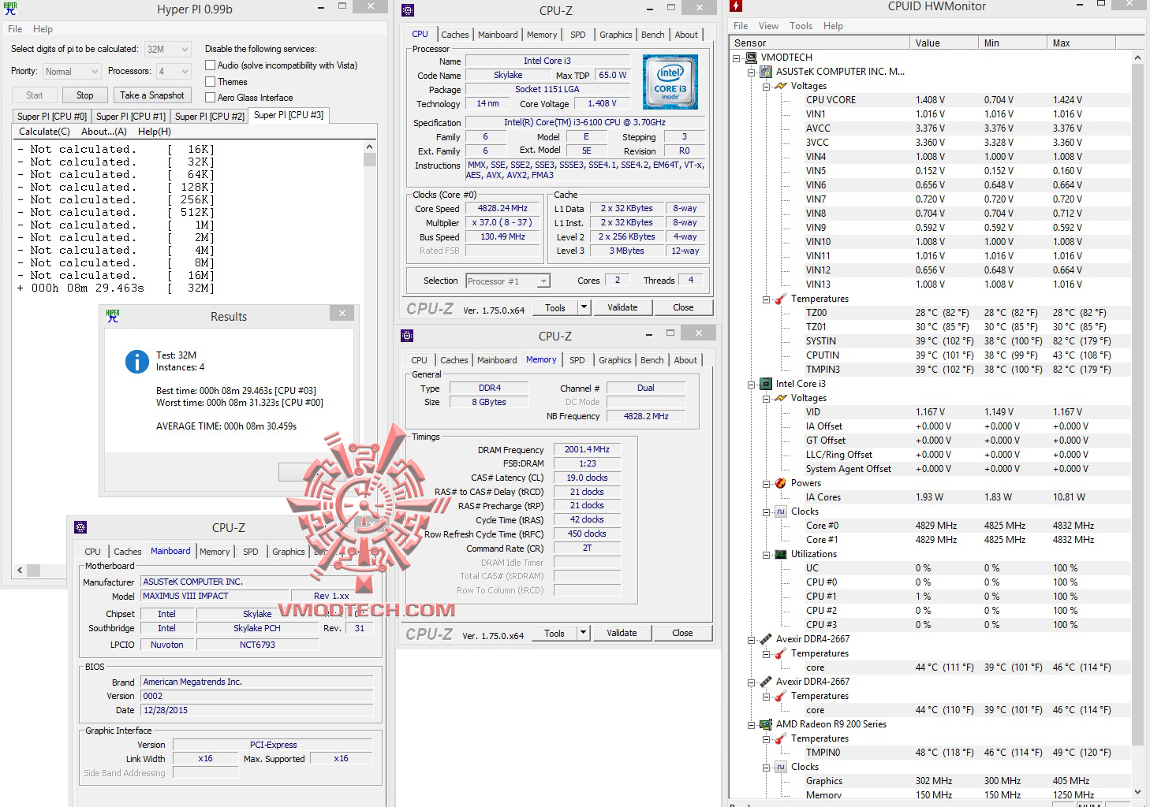This screenshot has width=1150, height=807.
Task: Collapse the Intel Core i3 node in HWMonitor
Action: [x=751, y=384]
